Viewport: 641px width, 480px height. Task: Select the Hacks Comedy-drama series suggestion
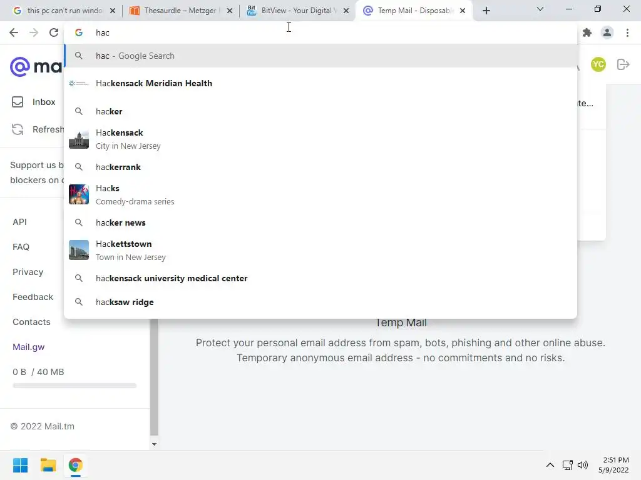click(320, 195)
